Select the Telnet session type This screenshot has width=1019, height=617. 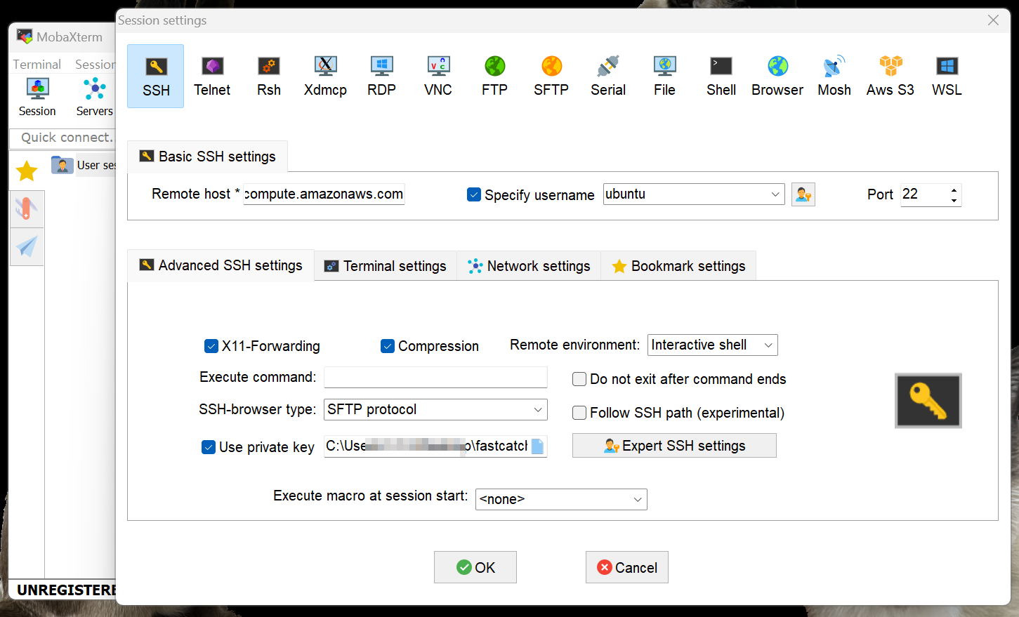tap(212, 76)
